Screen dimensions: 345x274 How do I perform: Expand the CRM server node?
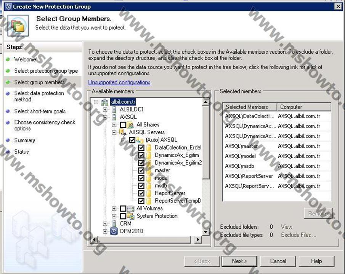[x=105, y=224]
